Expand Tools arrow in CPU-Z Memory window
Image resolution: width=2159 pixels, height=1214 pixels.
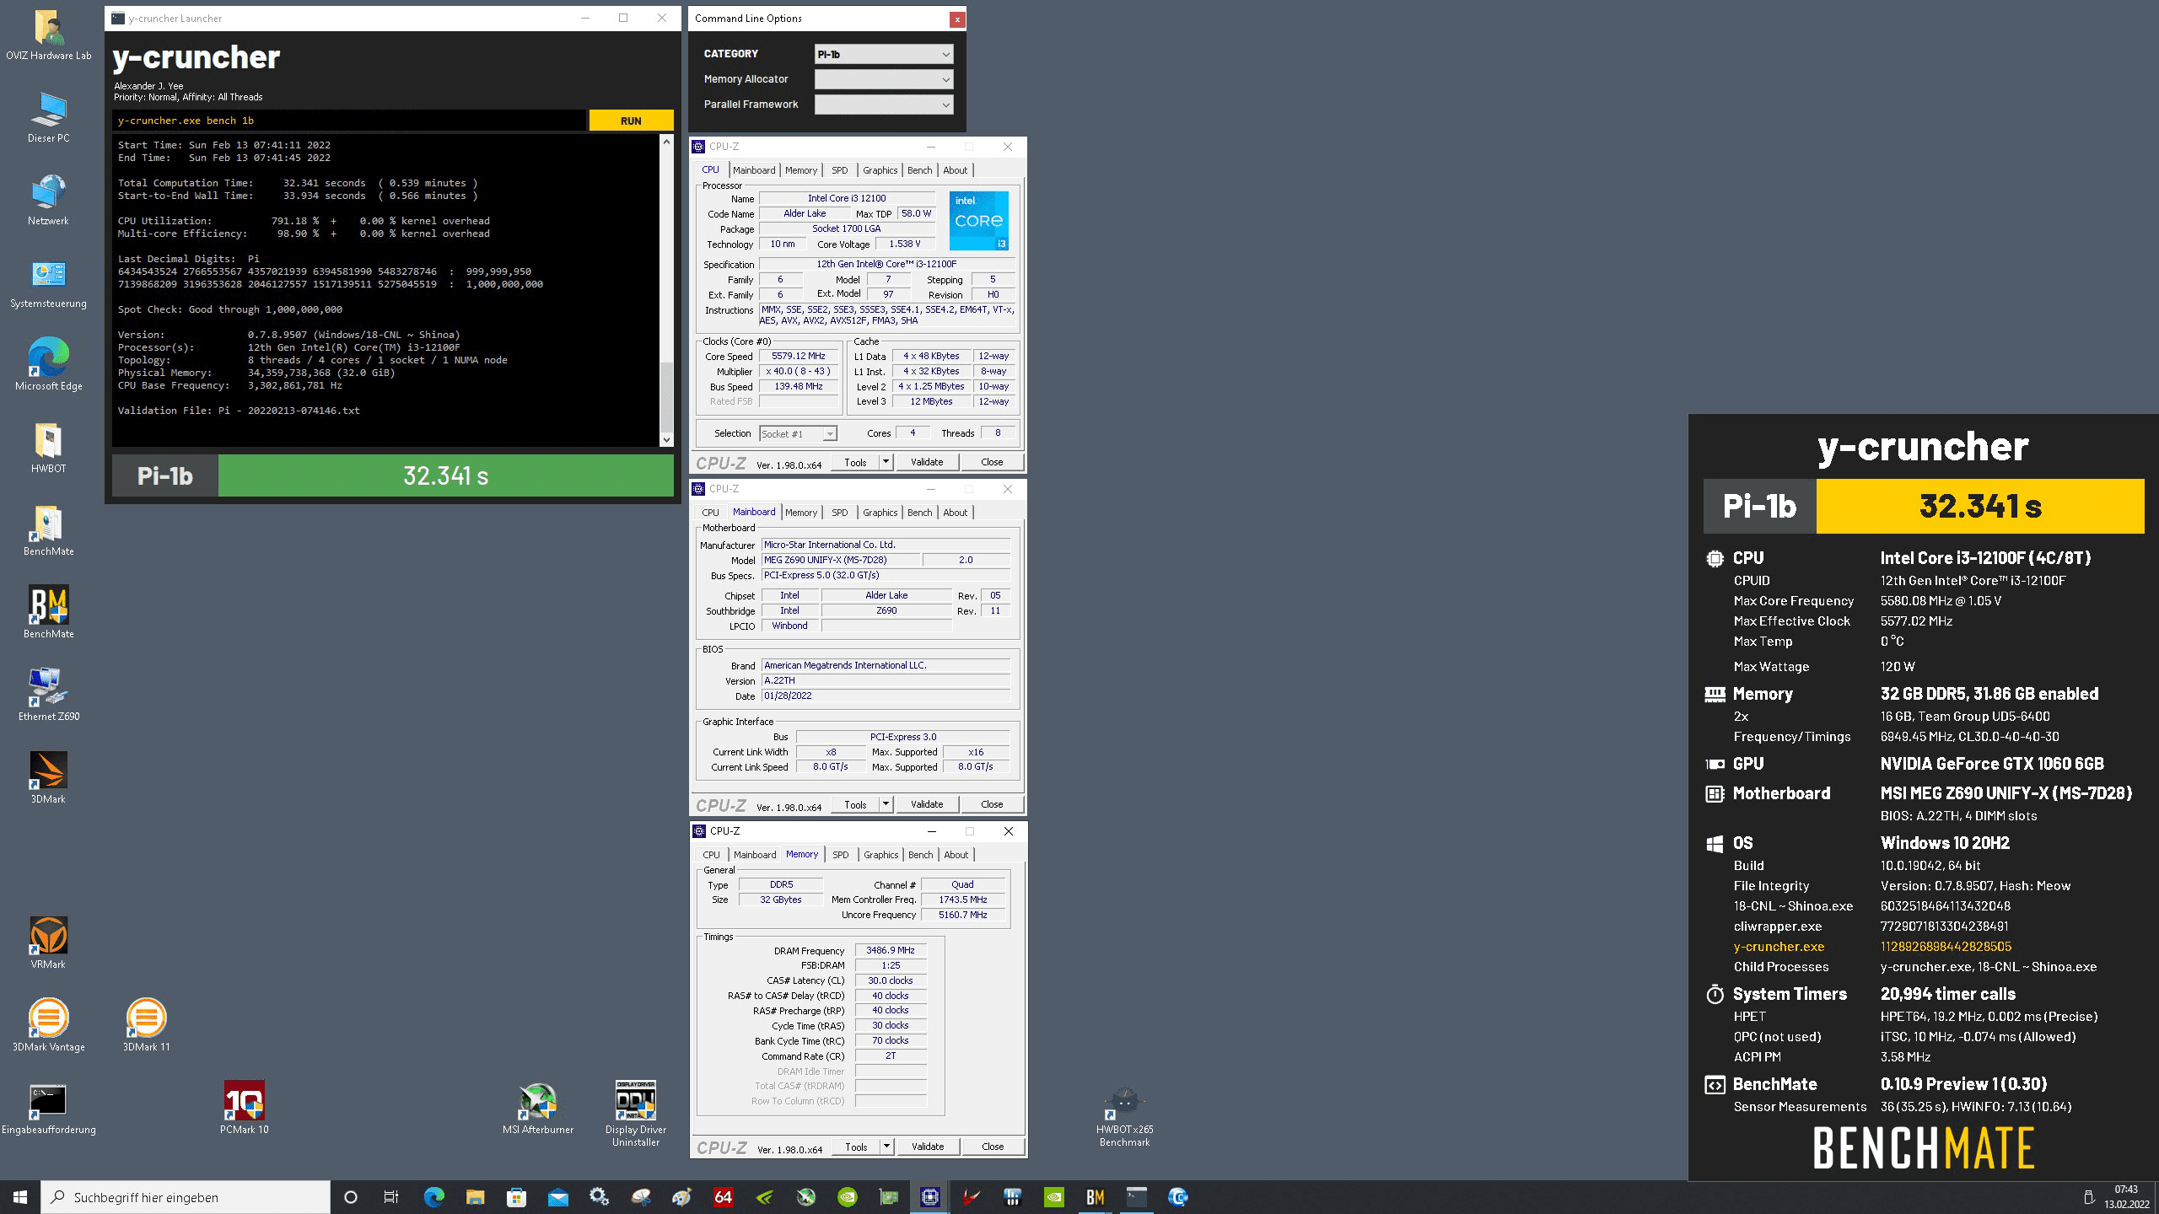coord(886,1147)
